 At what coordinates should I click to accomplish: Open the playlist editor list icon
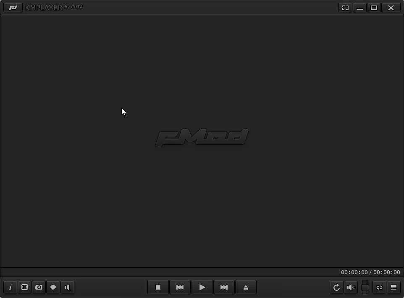point(394,287)
